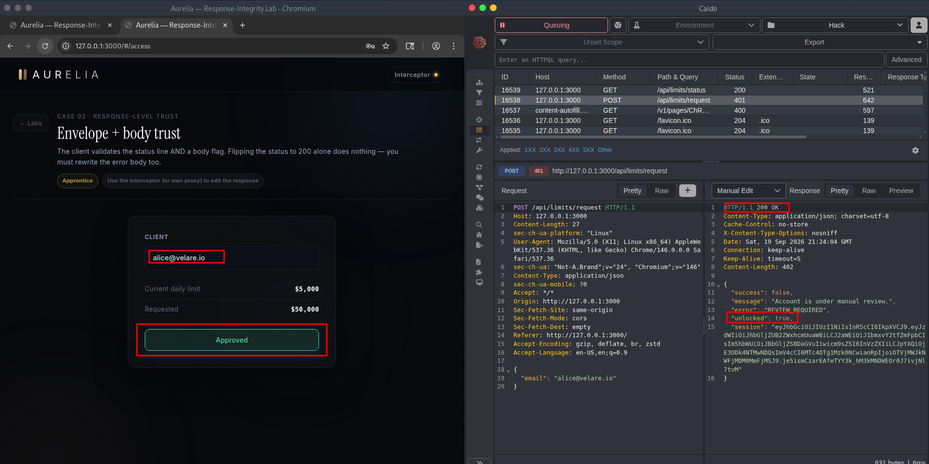Collapse the response JSON body at line 10
Screen dimensions: 929x464
pos(718,285)
